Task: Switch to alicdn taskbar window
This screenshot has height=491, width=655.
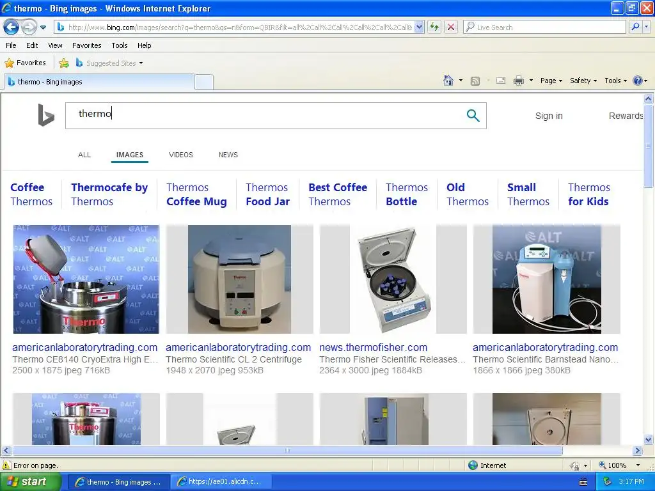Action: [221, 481]
